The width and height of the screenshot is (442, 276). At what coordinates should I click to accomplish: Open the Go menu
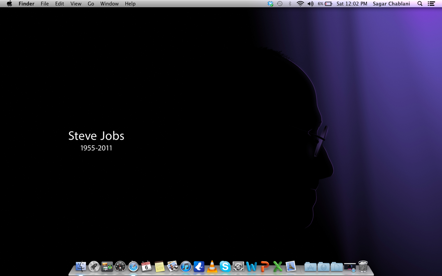(x=91, y=4)
